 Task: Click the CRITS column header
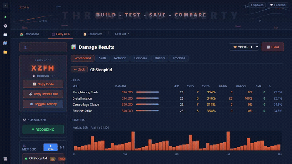[x=190, y=86]
